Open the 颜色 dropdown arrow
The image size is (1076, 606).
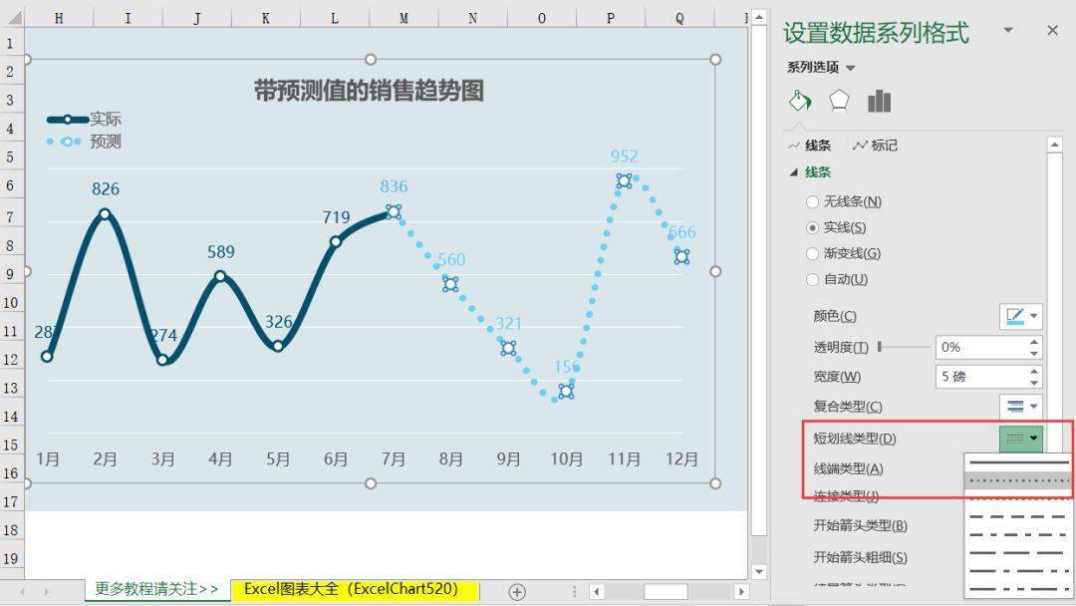pyautogui.click(x=1035, y=316)
